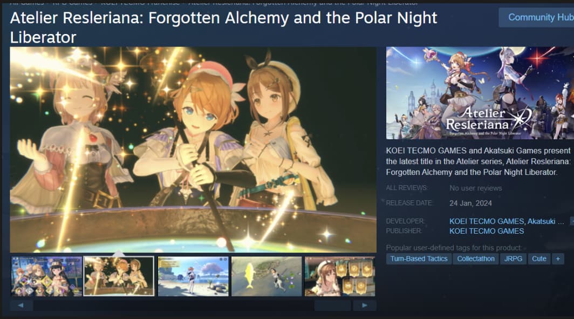Open the JRPG tag

click(x=513, y=259)
